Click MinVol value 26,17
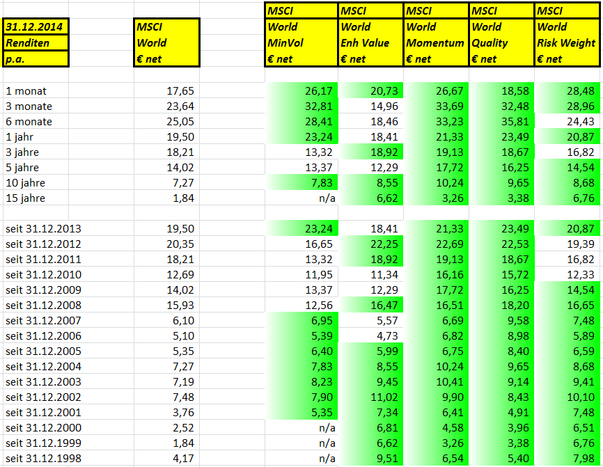 (x=319, y=91)
